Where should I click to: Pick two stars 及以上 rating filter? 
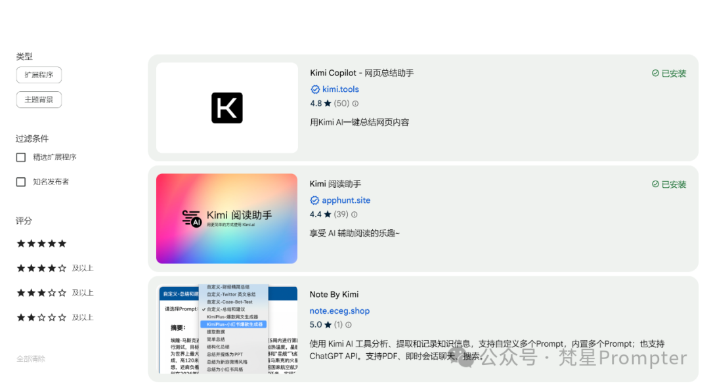pyautogui.click(x=41, y=318)
